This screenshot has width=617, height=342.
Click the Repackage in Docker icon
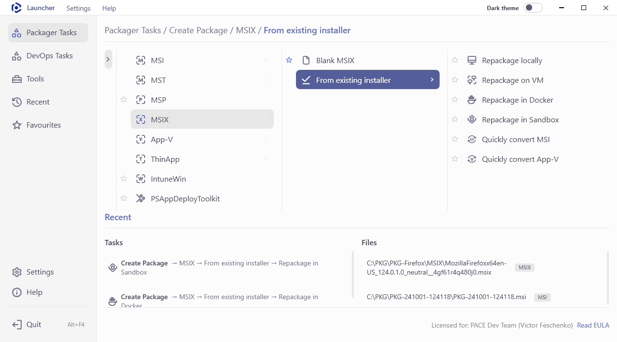click(472, 100)
